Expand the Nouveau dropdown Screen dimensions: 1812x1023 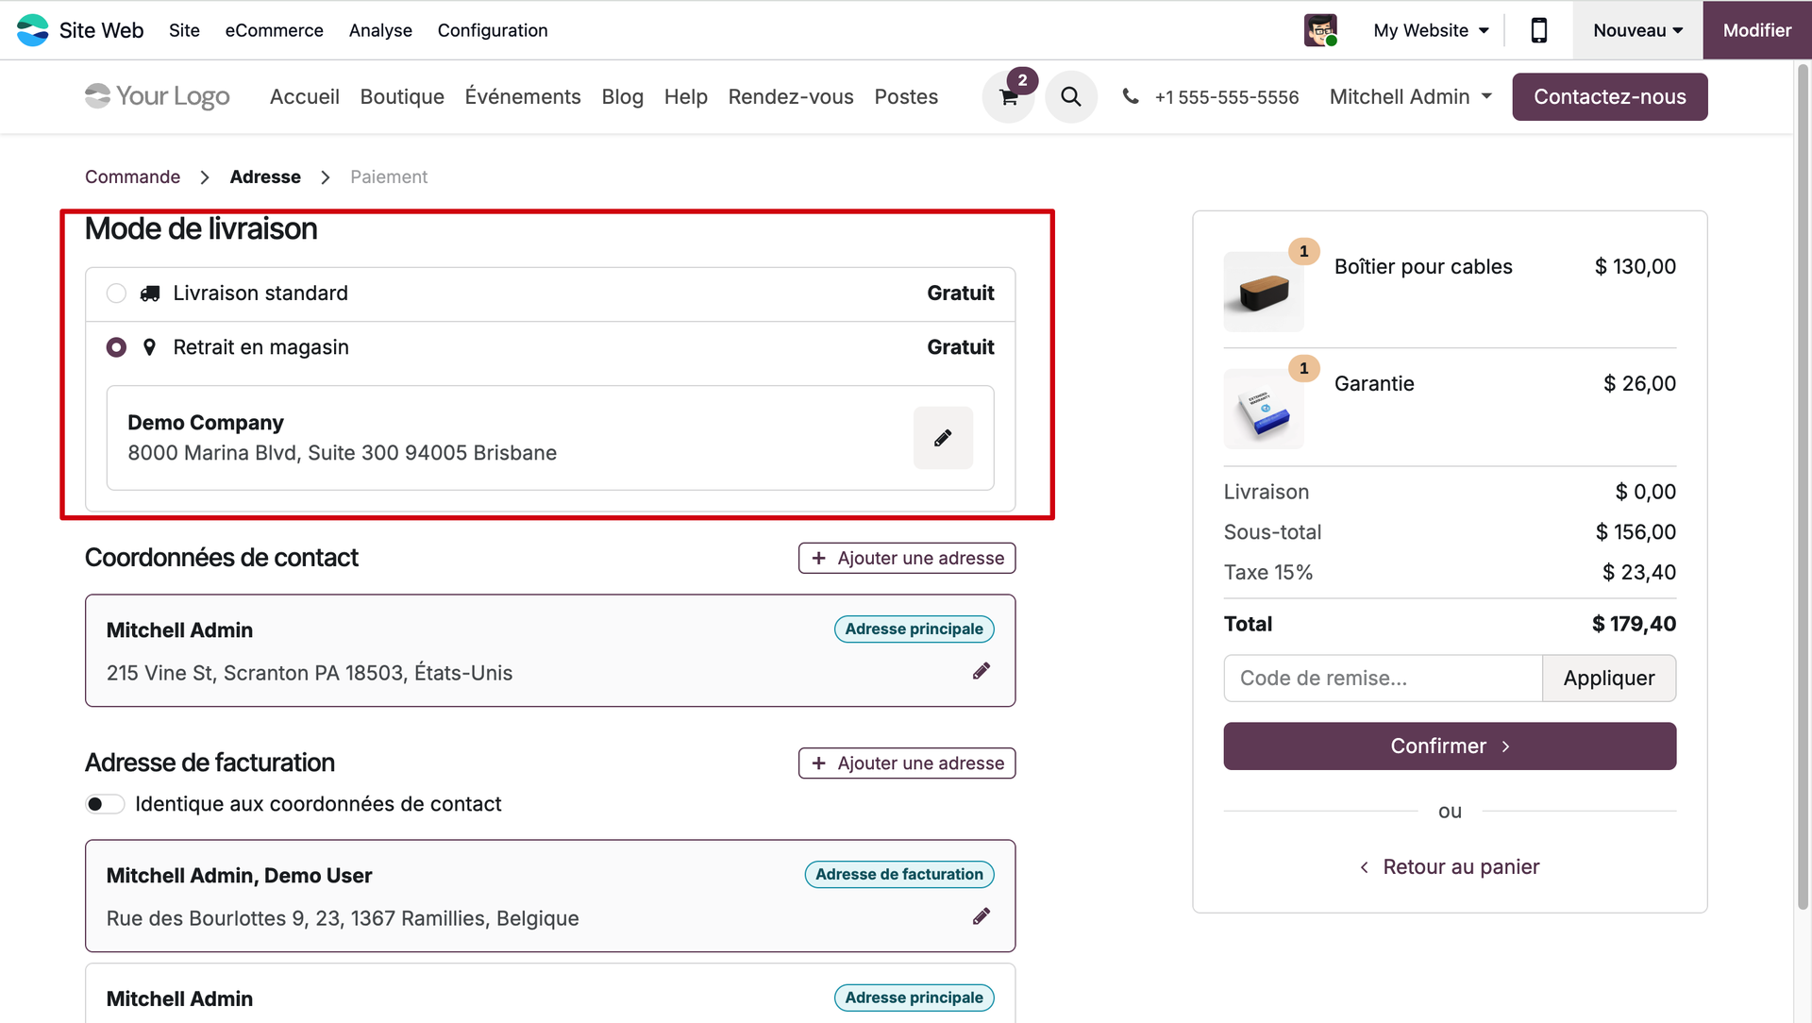tap(1637, 30)
